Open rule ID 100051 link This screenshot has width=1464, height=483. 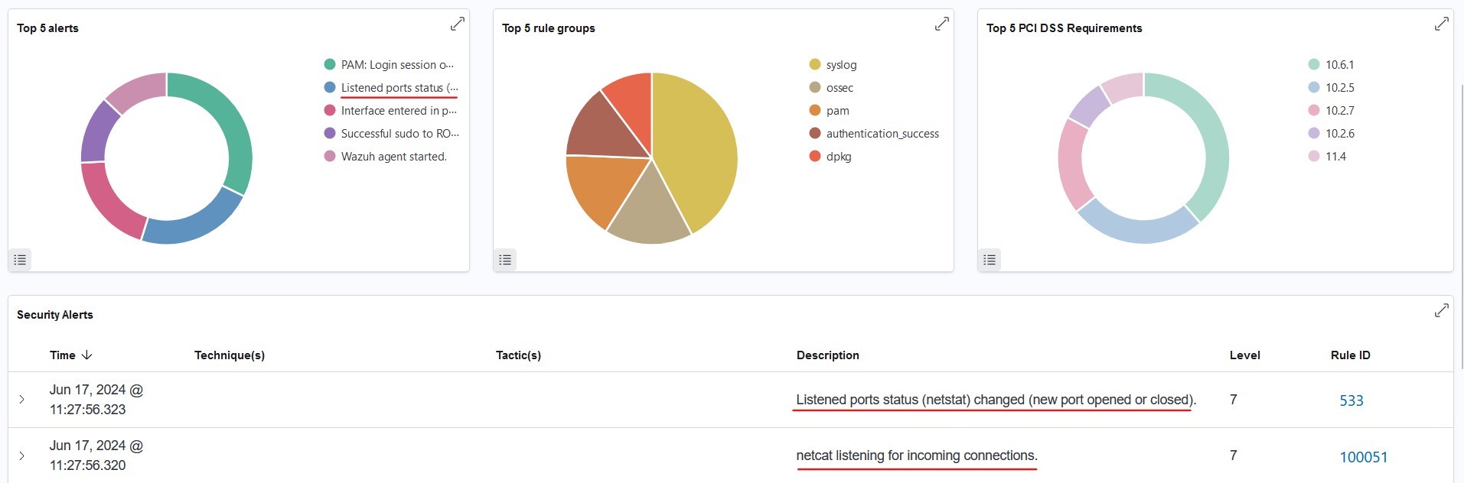1363,457
